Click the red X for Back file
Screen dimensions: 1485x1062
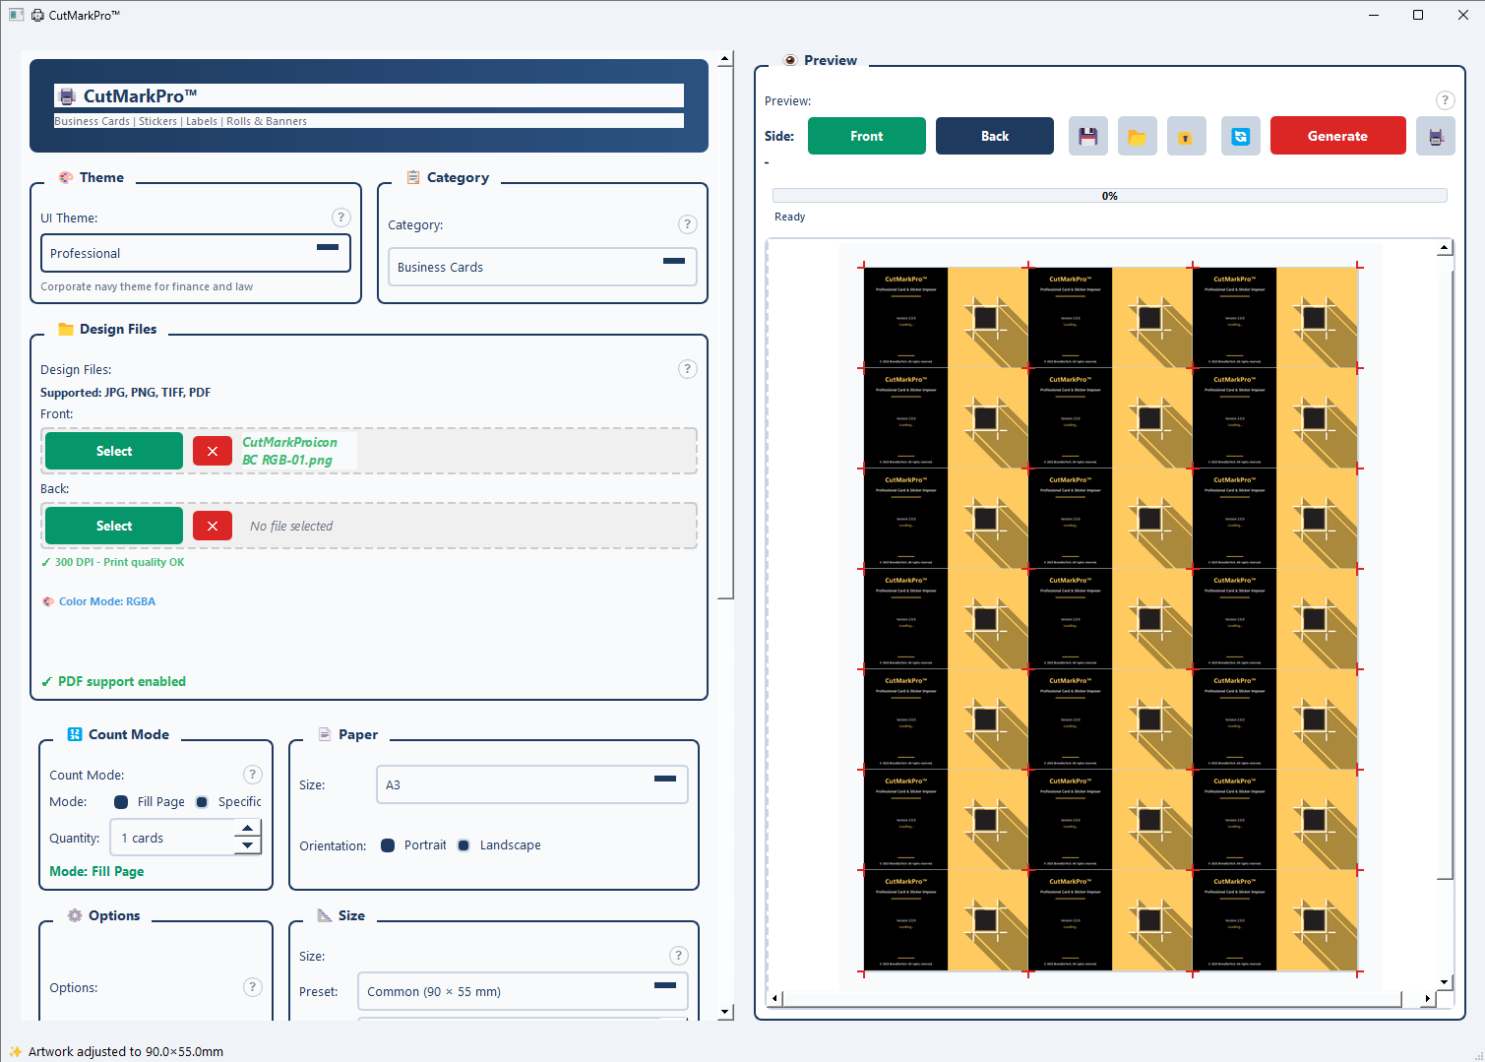[x=213, y=526]
